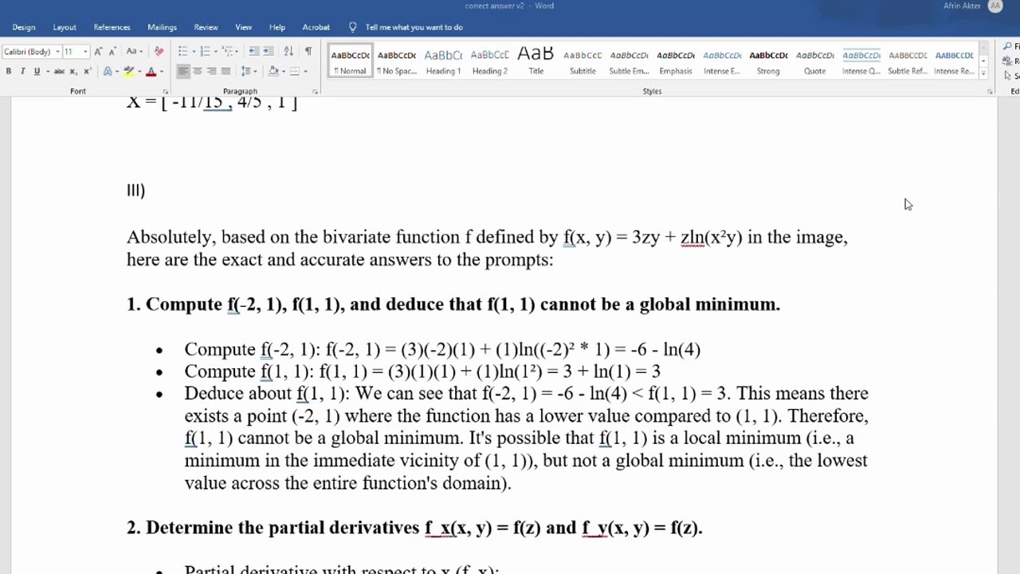Open the Replace icon in Editing
Viewport: 1020px width, 574px height.
1008,61
